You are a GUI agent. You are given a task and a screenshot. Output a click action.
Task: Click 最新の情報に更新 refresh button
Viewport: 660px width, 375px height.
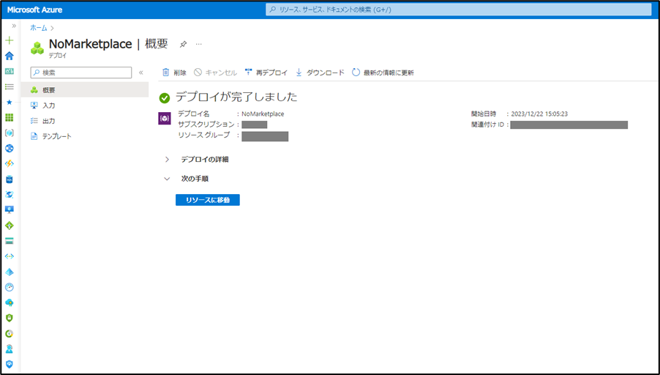pos(383,73)
